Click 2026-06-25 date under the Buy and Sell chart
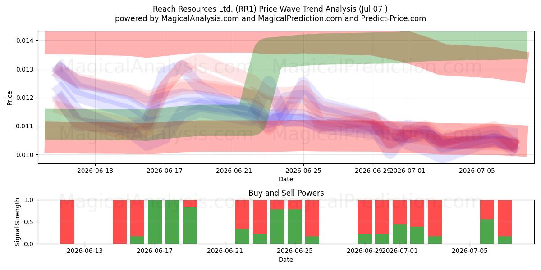Viewport: 541px width, 270px height. pyautogui.click(x=294, y=251)
